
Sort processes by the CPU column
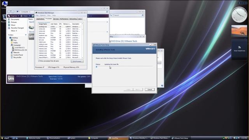[60, 24]
